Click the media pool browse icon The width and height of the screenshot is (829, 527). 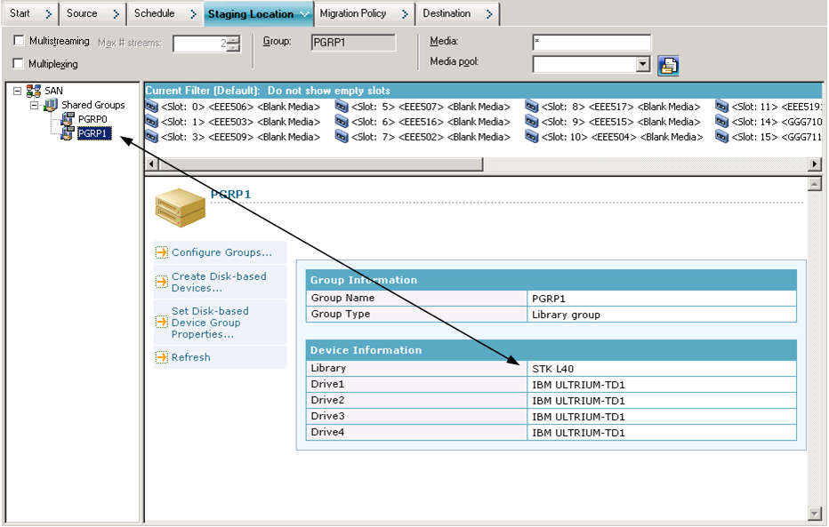[x=668, y=65]
